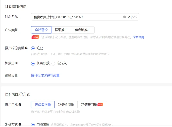This screenshot has height=127, width=172.
Task: Clear the plan name with the X icon
Action: 124,17
